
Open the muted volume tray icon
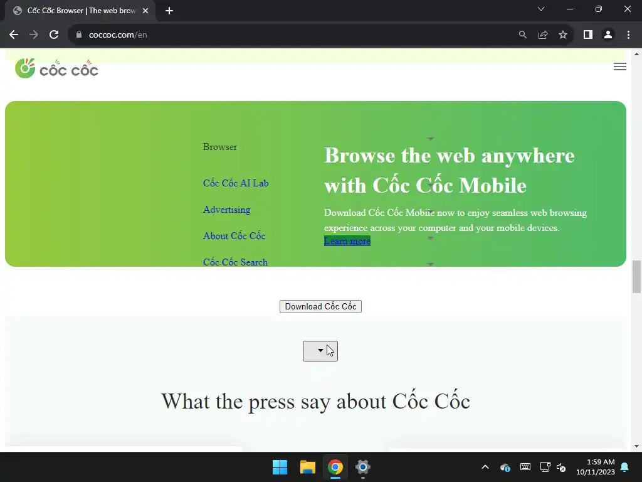point(561,467)
